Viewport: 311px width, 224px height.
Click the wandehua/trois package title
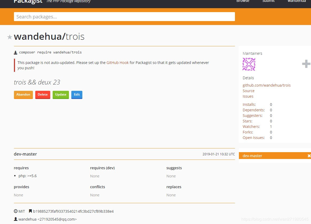pyautogui.click(x=49, y=37)
